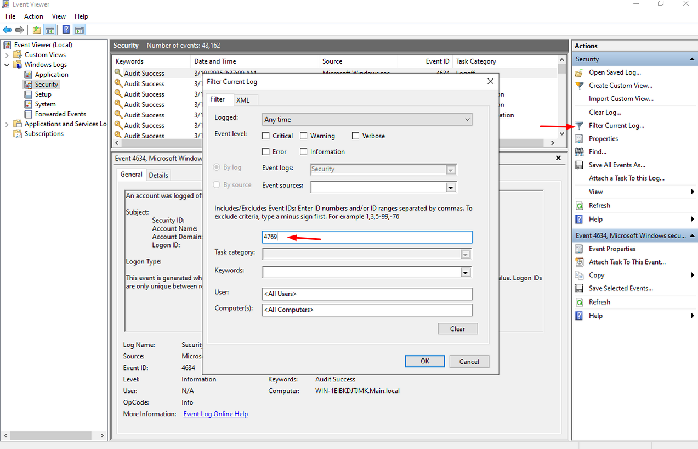Expand the Custom Views tree node
The width and height of the screenshot is (698, 449).
tap(7, 55)
